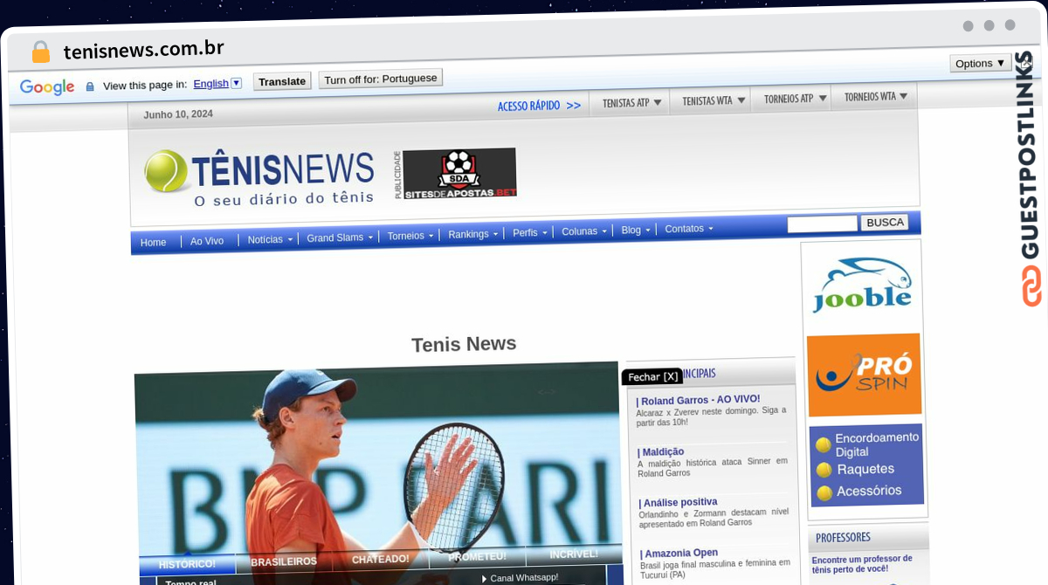The image size is (1048, 585).
Task: Click the yellow ball next to Acessórios
Action: coord(824,493)
